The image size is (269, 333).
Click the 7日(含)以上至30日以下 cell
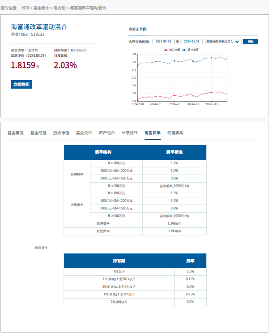119,279
